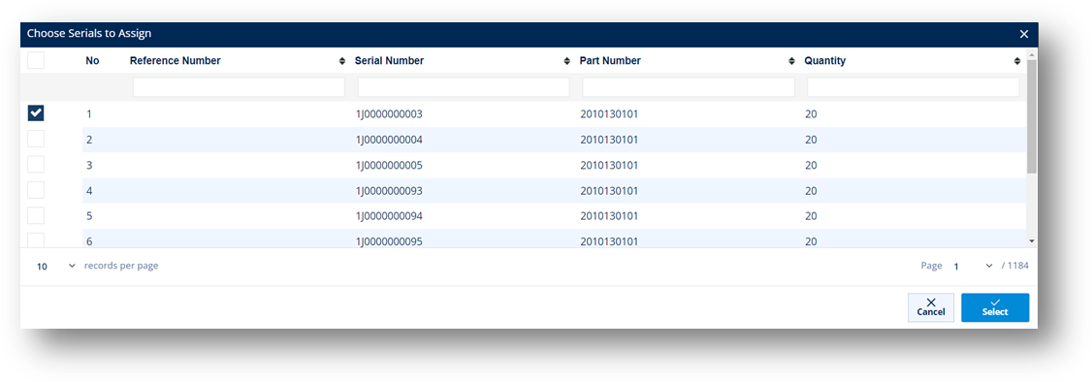Click the Serial Number filter field

464,87
